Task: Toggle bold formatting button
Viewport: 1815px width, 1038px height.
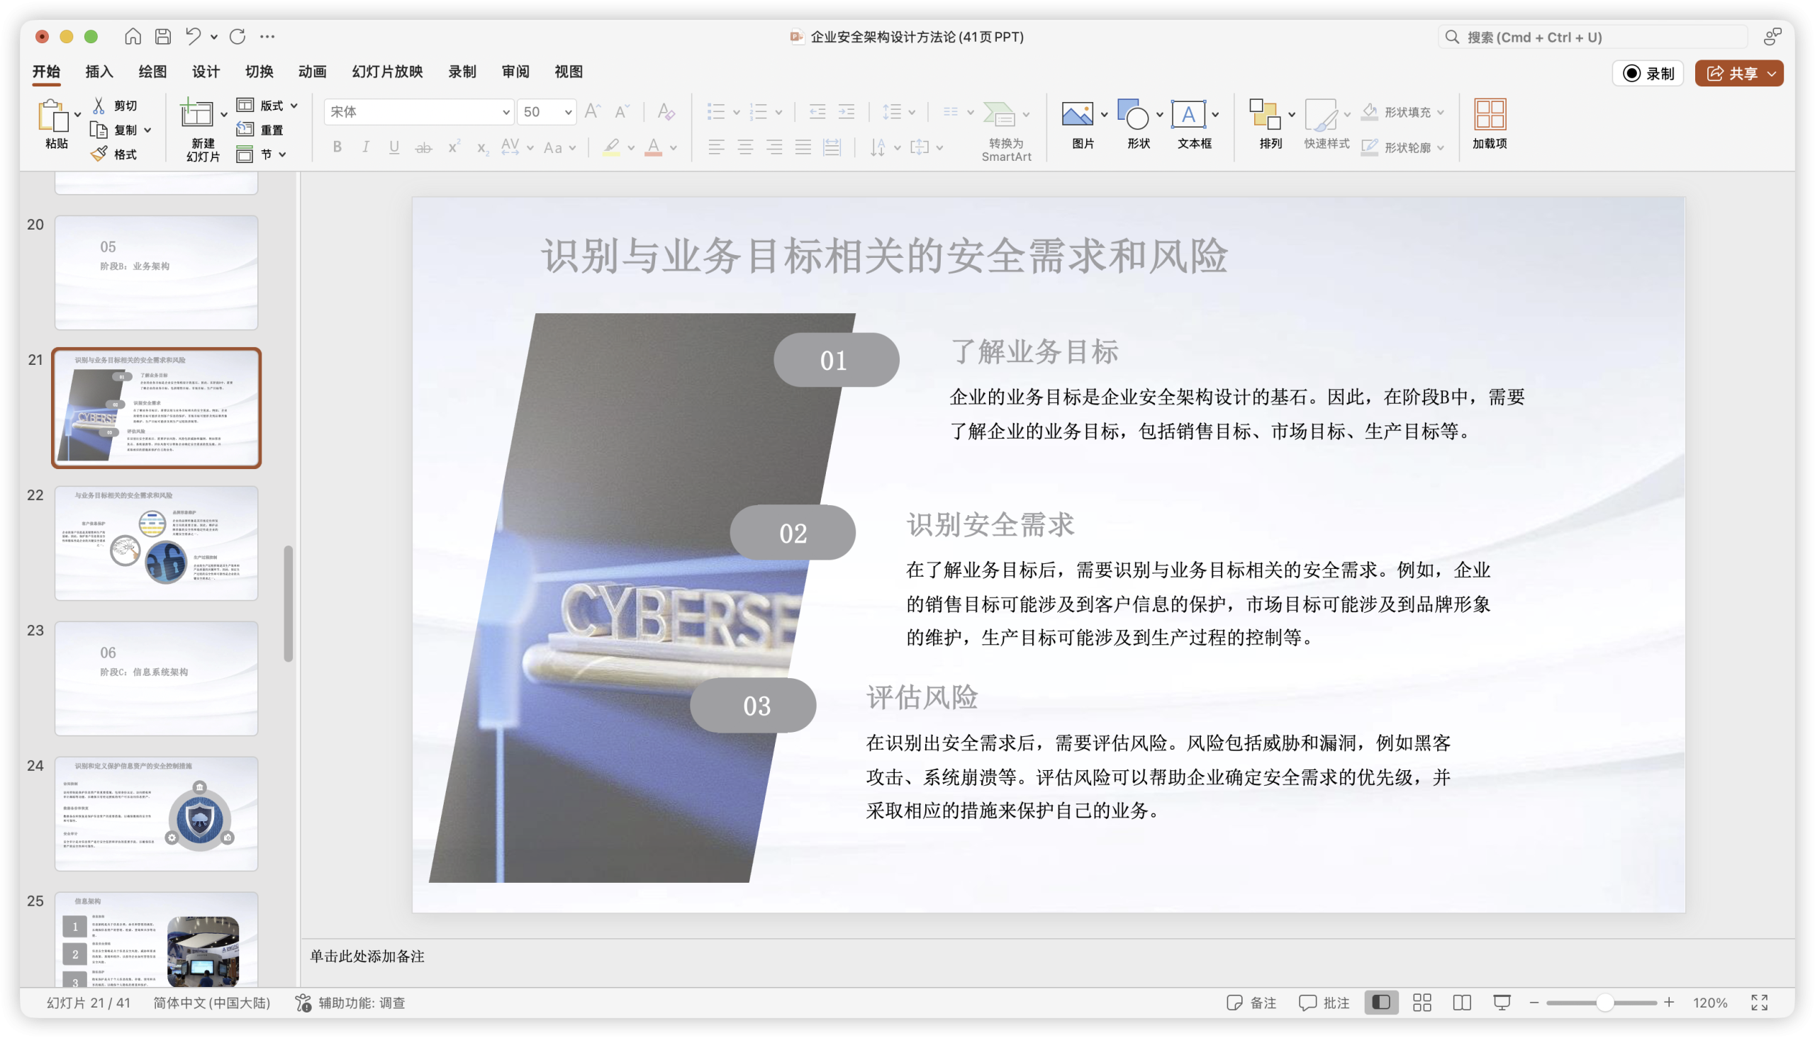Action: pos(337,147)
